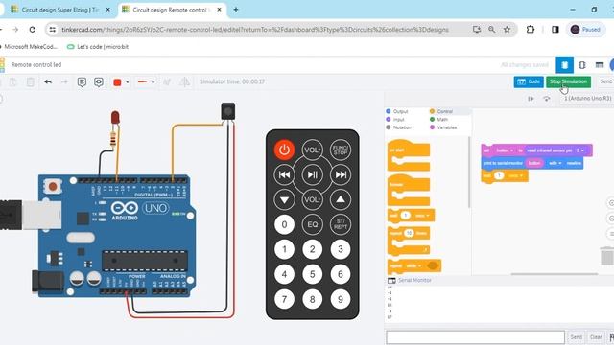Click serial monitor text input field
614x345 pixels.
tap(476, 336)
